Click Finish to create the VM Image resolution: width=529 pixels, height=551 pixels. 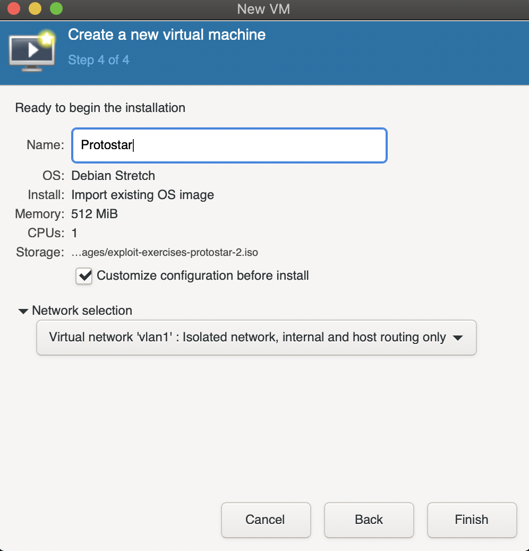click(472, 520)
